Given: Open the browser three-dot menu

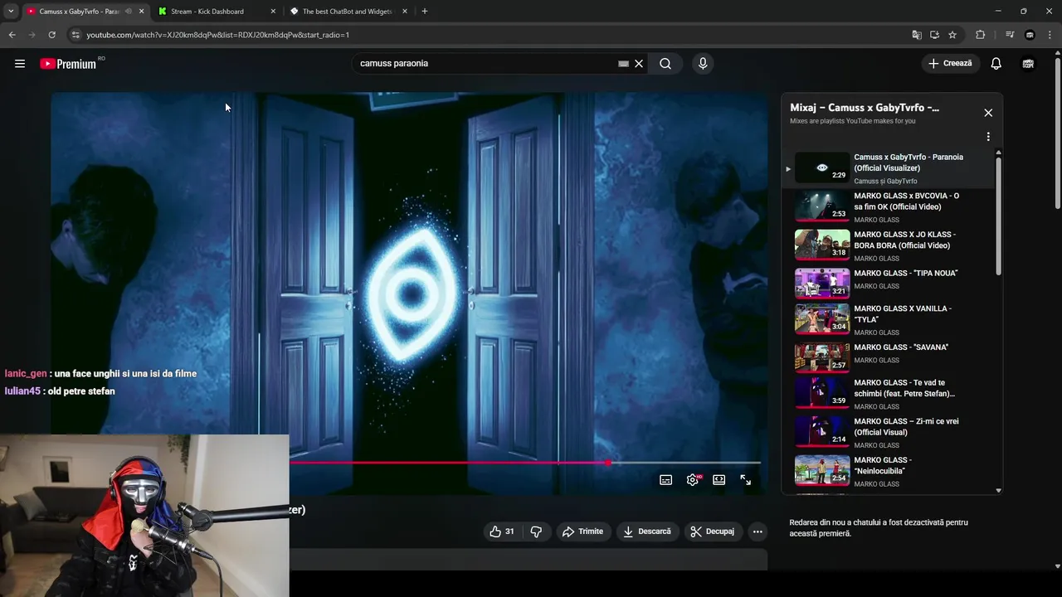Looking at the screenshot, I should point(1050,35).
